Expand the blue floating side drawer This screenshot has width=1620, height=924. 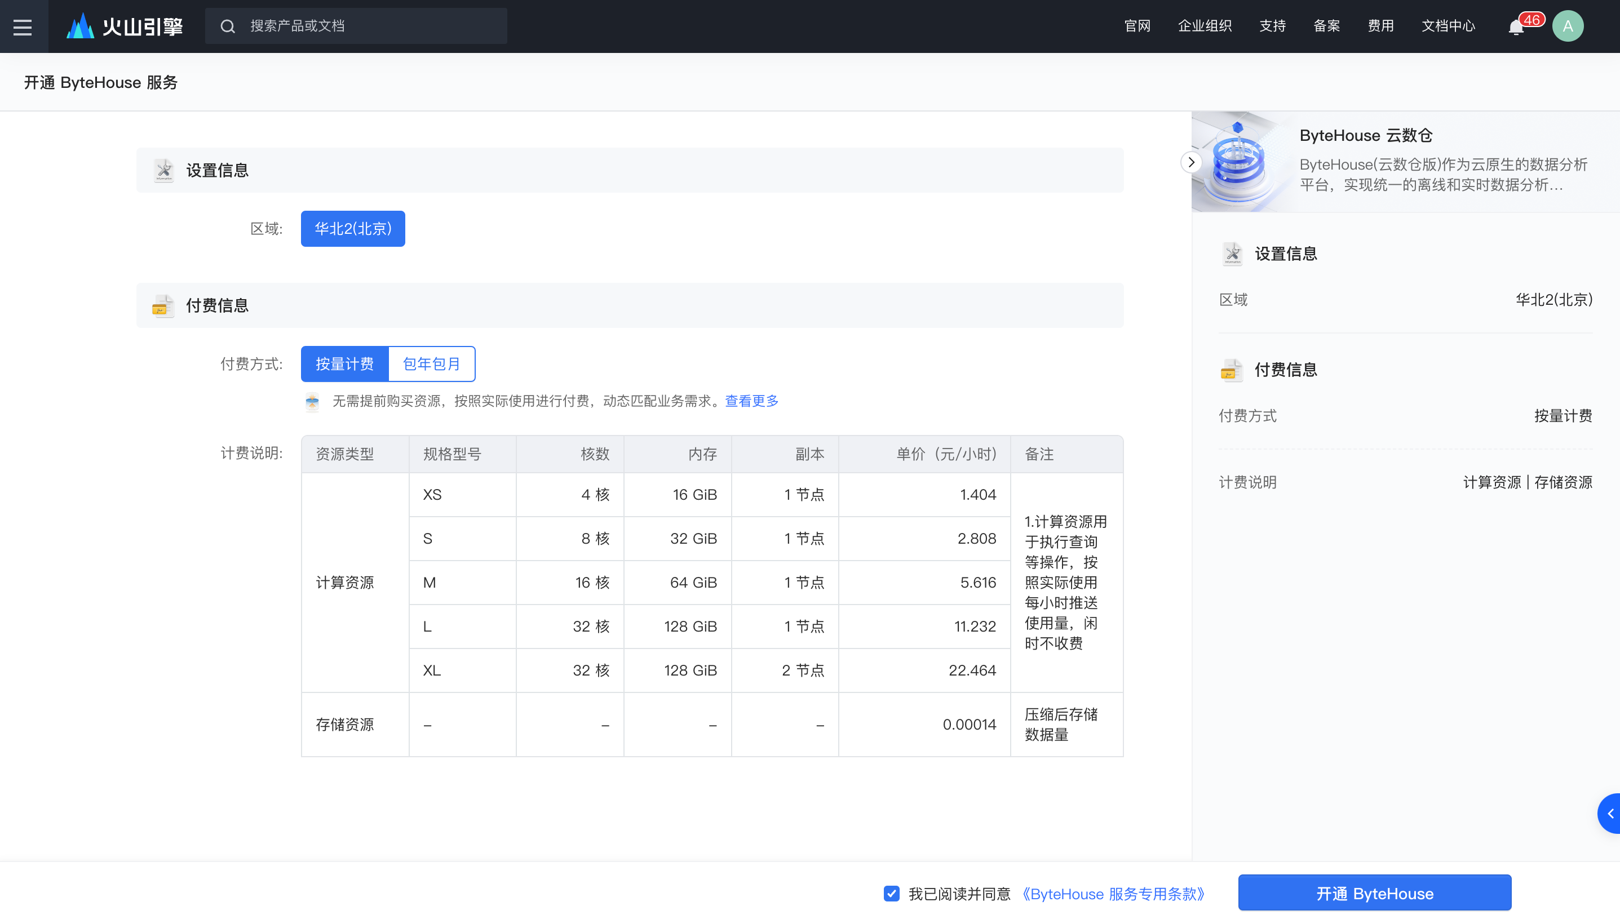point(1610,813)
